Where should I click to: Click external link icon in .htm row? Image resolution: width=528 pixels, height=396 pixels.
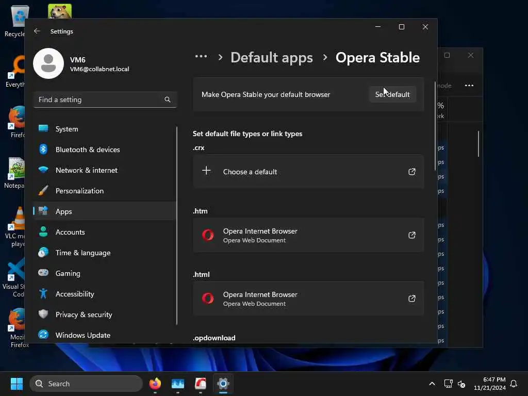[x=412, y=235]
